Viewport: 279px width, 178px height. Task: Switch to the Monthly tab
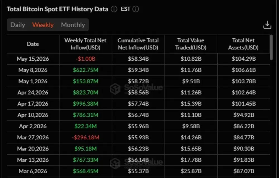73,25
